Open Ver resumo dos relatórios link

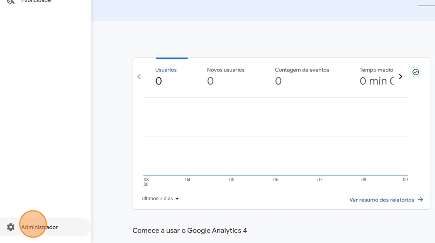pyautogui.click(x=381, y=200)
